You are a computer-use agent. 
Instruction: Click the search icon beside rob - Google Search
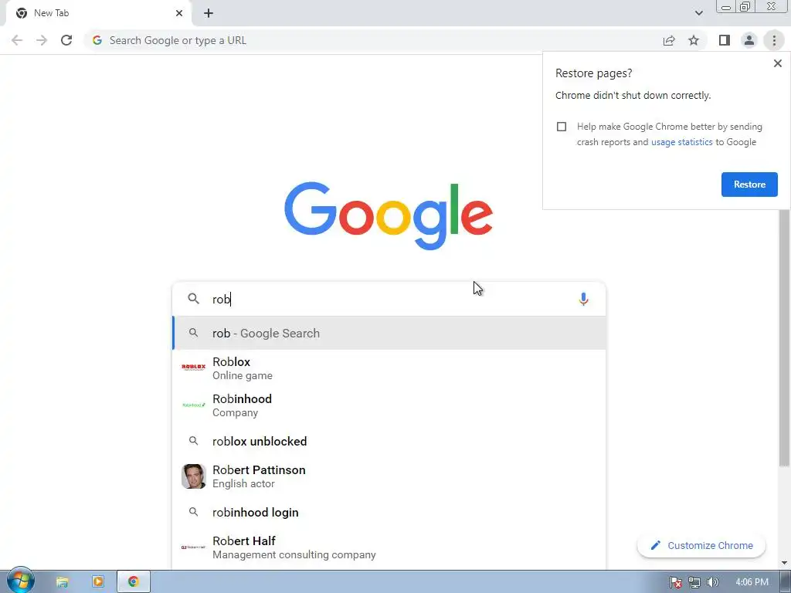[193, 333]
